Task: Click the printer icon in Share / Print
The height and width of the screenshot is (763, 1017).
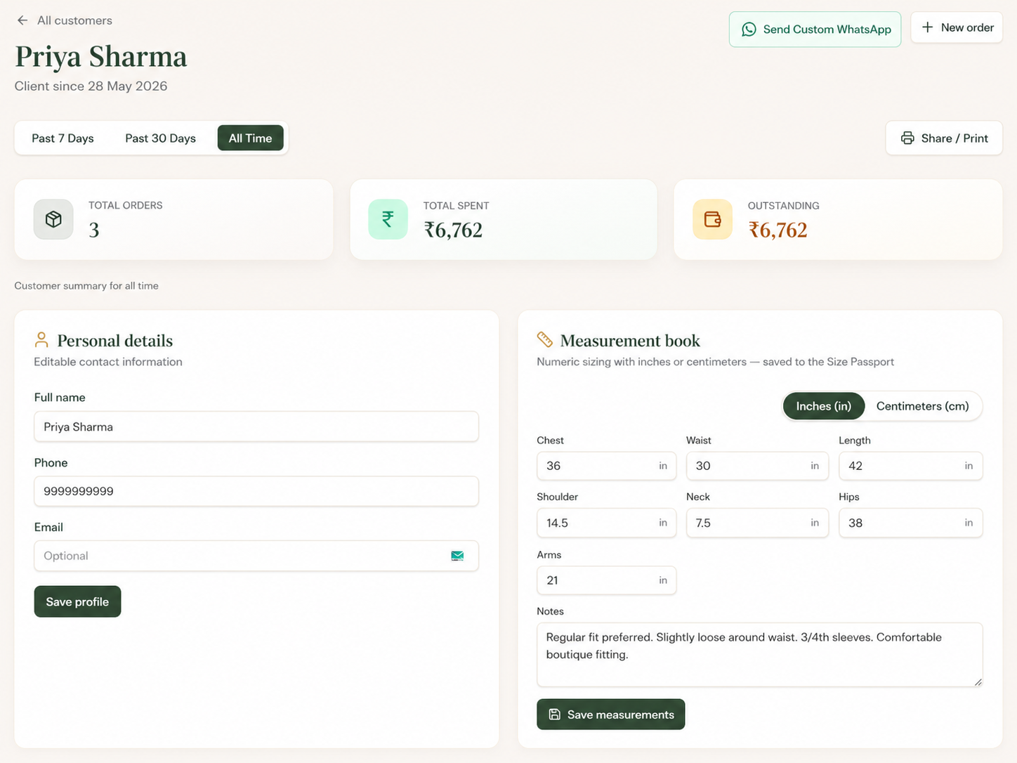Action: pyautogui.click(x=907, y=138)
